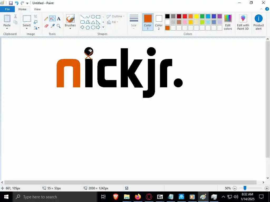
Task: Choose the Curve shape
Action: point(88,17)
